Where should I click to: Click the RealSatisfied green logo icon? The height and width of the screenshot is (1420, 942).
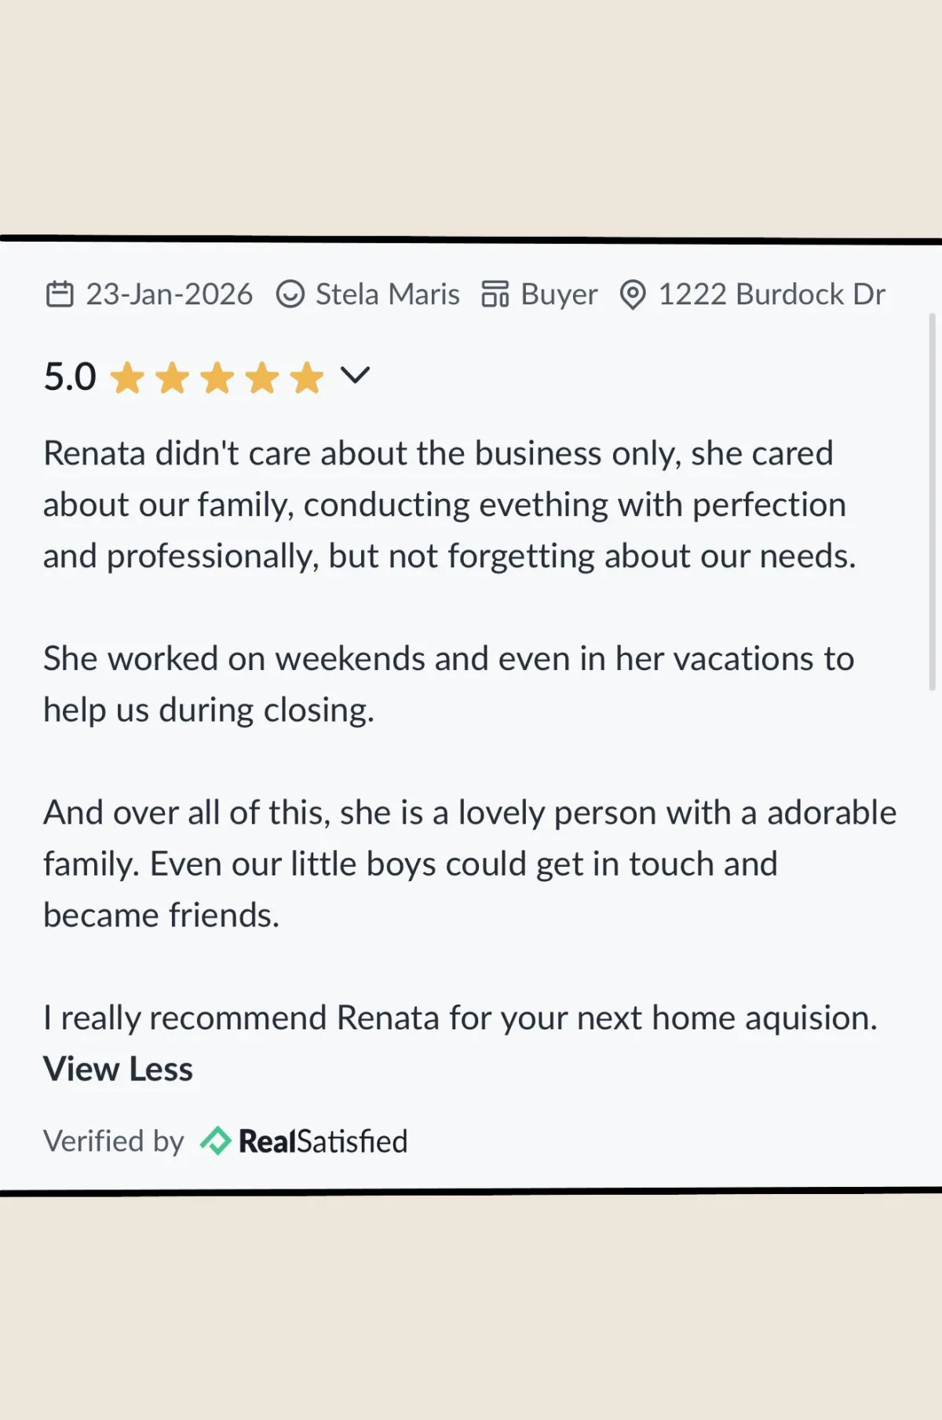pyautogui.click(x=215, y=1141)
